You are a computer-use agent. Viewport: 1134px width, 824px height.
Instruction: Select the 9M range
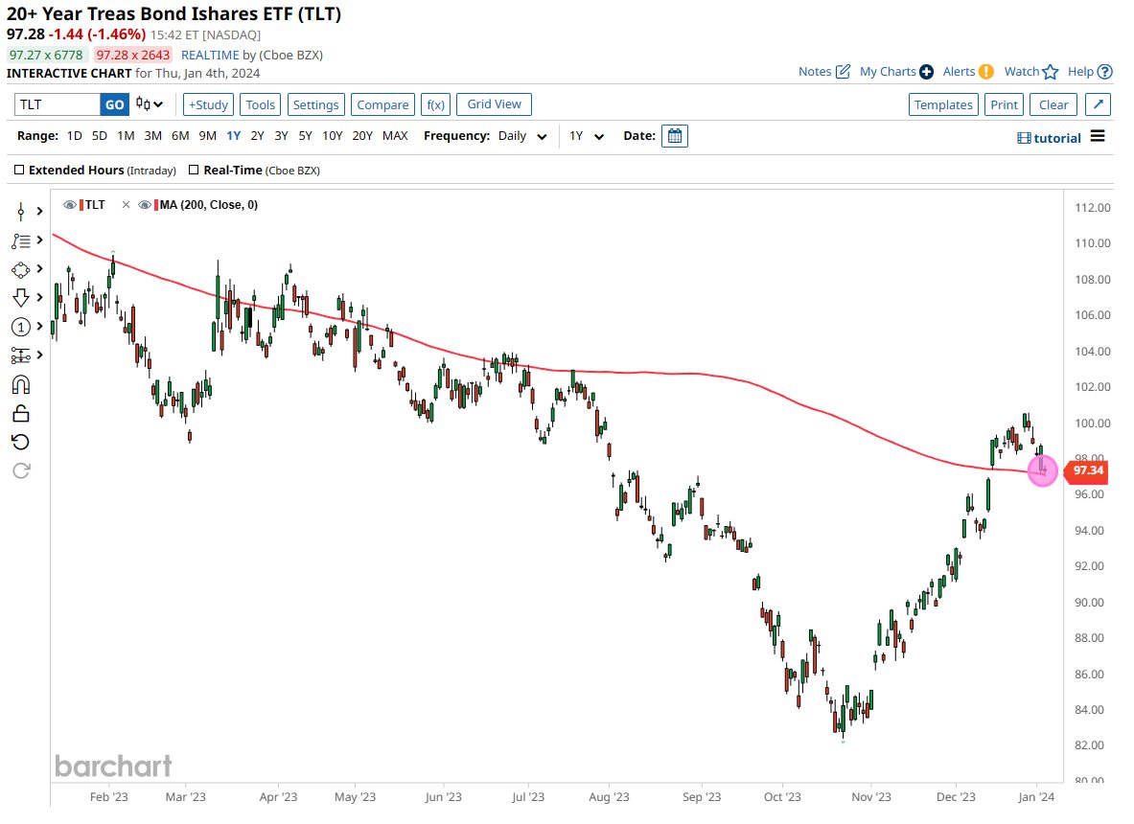click(208, 136)
